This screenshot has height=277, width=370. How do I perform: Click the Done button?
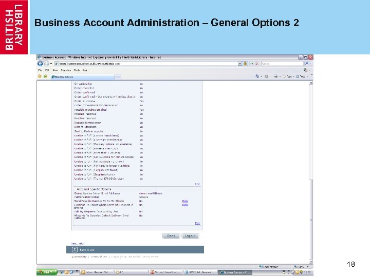171,236
